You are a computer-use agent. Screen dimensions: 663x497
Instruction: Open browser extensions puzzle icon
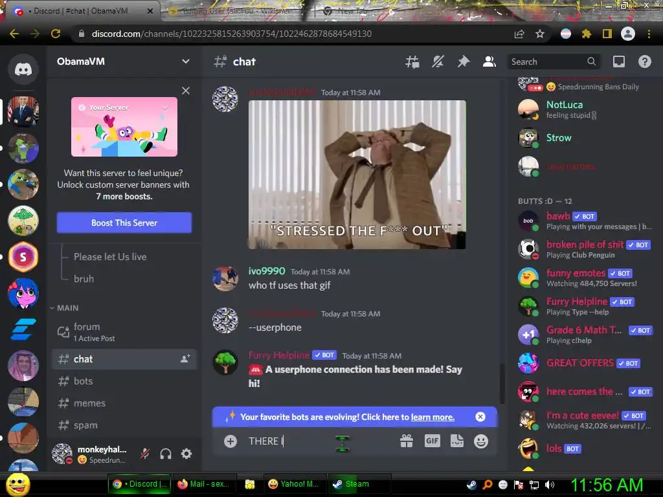coord(586,34)
